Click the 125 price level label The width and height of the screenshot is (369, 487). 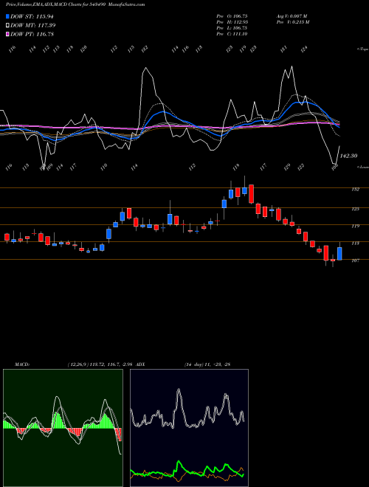click(x=355, y=209)
